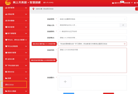Image resolution: width=138 pixels, height=94 pixels.
Task: Select 团日活动 in the sidebar
Action: point(13,84)
